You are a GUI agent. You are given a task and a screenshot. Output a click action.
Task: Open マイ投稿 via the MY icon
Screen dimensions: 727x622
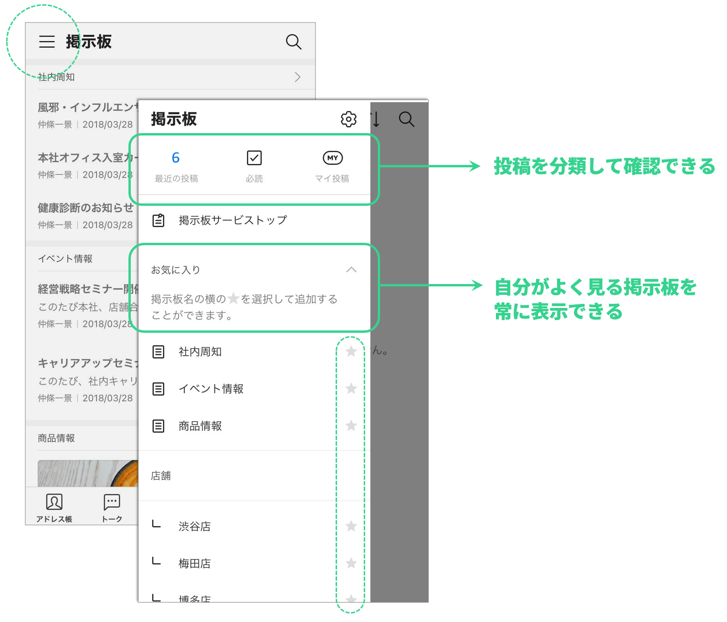click(x=332, y=158)
